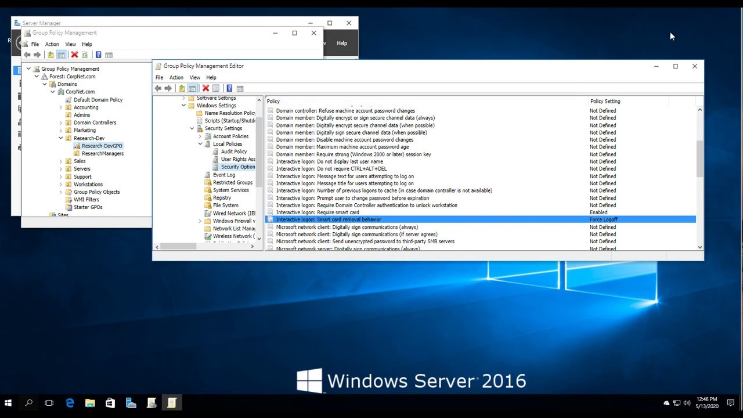Image resolution: width=743 pixels, height=418 pixels.
Task: Select 'Interactive logon: Do not require CTRL+ALT+DEL' policy
Action: coord(331,169)
